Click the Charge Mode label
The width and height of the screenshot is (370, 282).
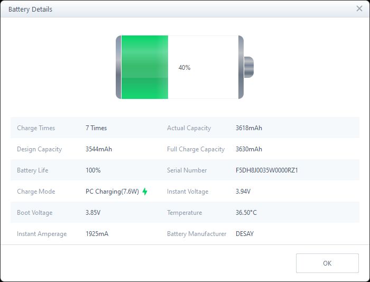pyautogui.click(x=36, y=192)
